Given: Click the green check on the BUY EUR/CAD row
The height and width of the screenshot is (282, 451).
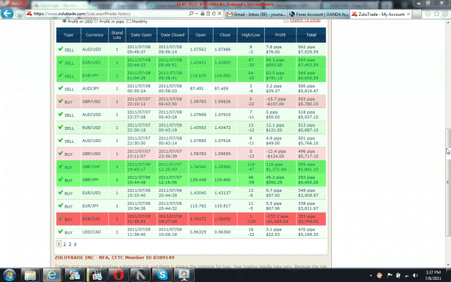Looking at the screenshot, I should tap(61, 219).
